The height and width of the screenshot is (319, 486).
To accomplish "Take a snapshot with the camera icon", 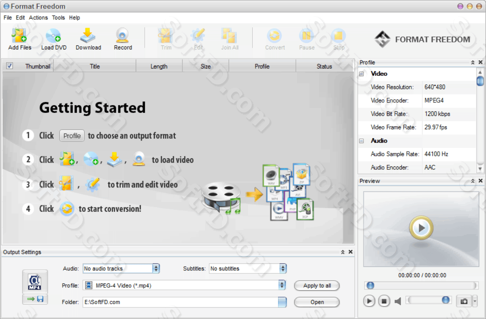I will tap(464, 301).
